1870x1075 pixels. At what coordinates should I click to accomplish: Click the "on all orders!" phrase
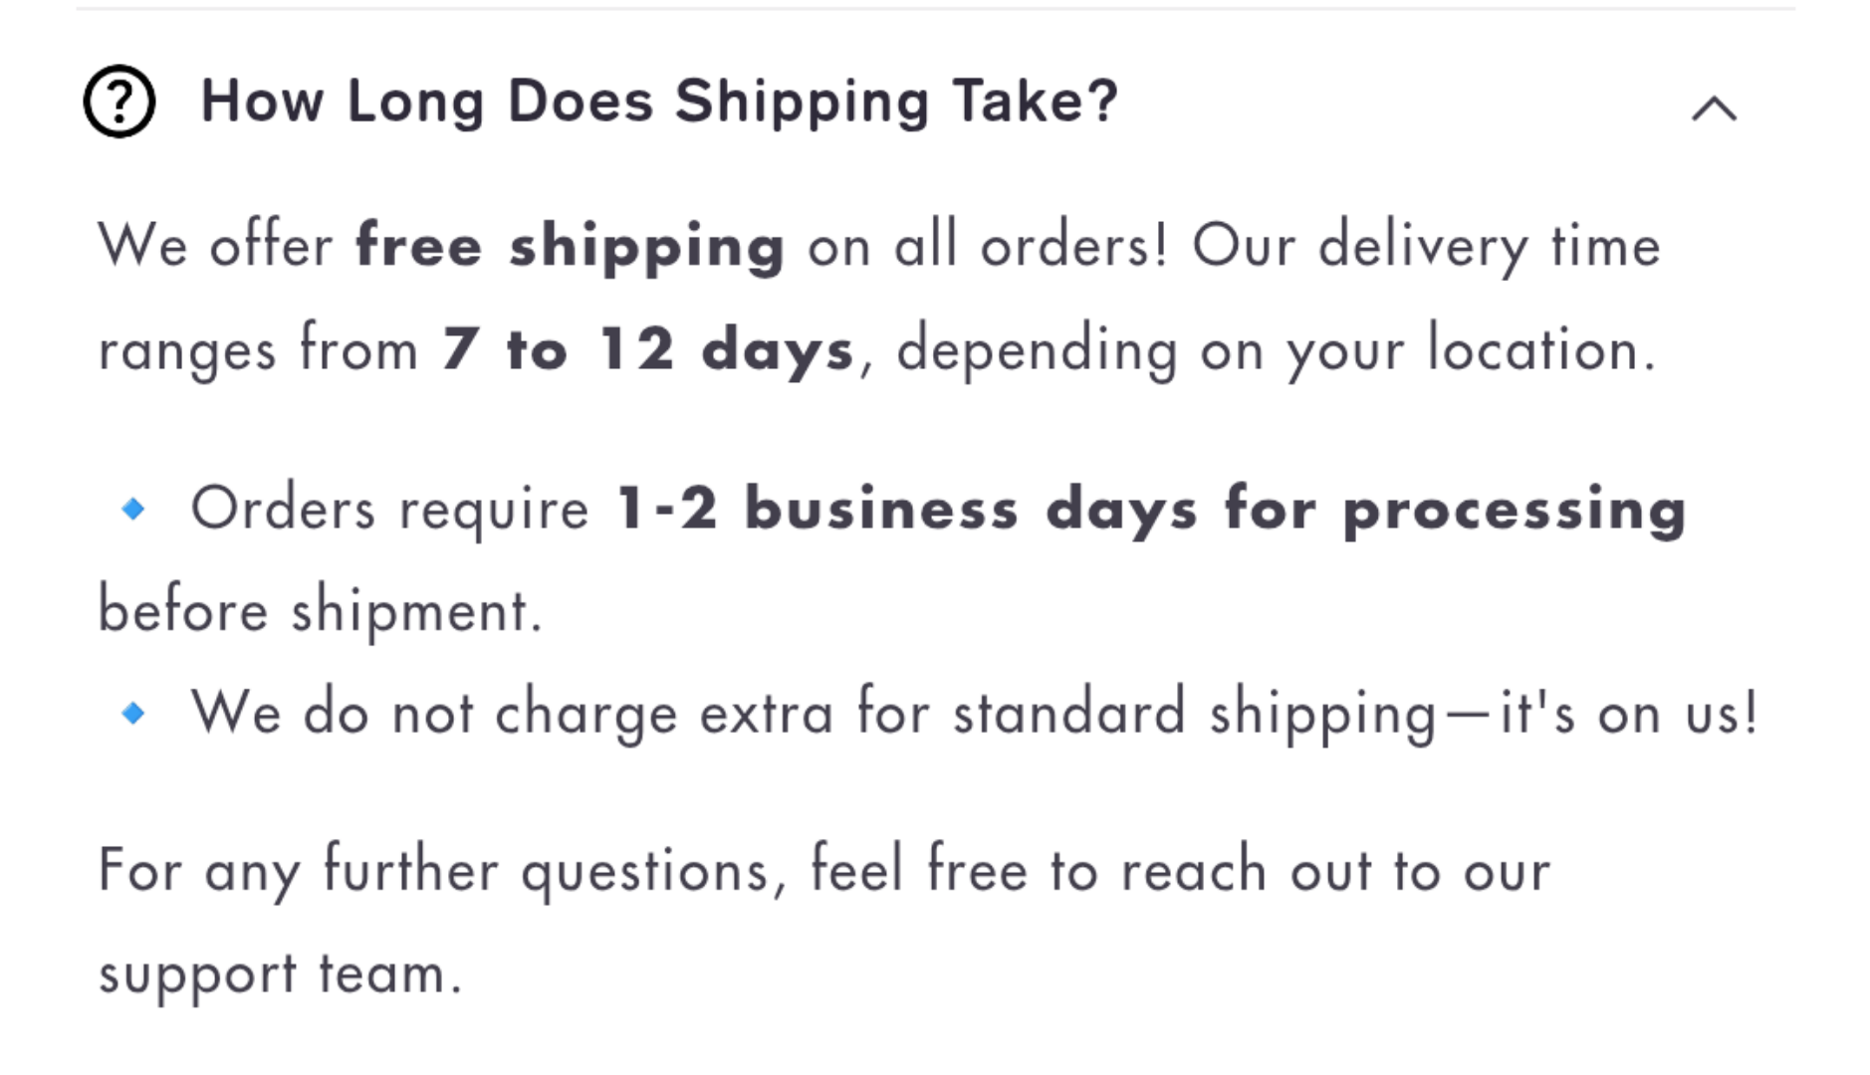click(988, 245)
